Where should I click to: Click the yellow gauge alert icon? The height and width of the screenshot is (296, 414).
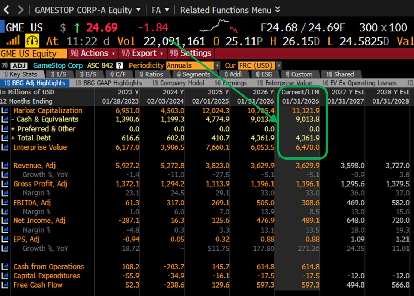[x=32, y=41]
